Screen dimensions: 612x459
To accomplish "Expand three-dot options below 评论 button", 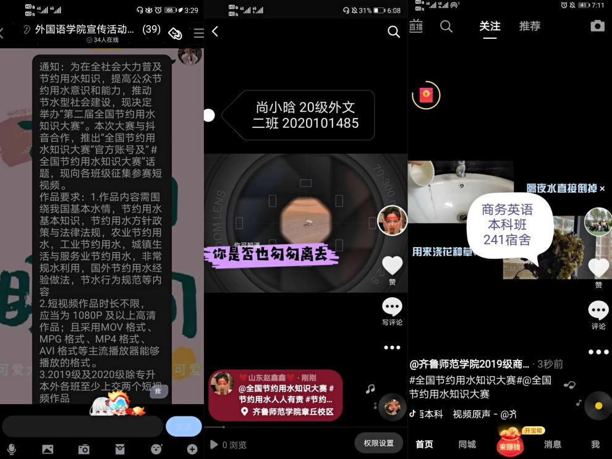I will coord(598,352).
